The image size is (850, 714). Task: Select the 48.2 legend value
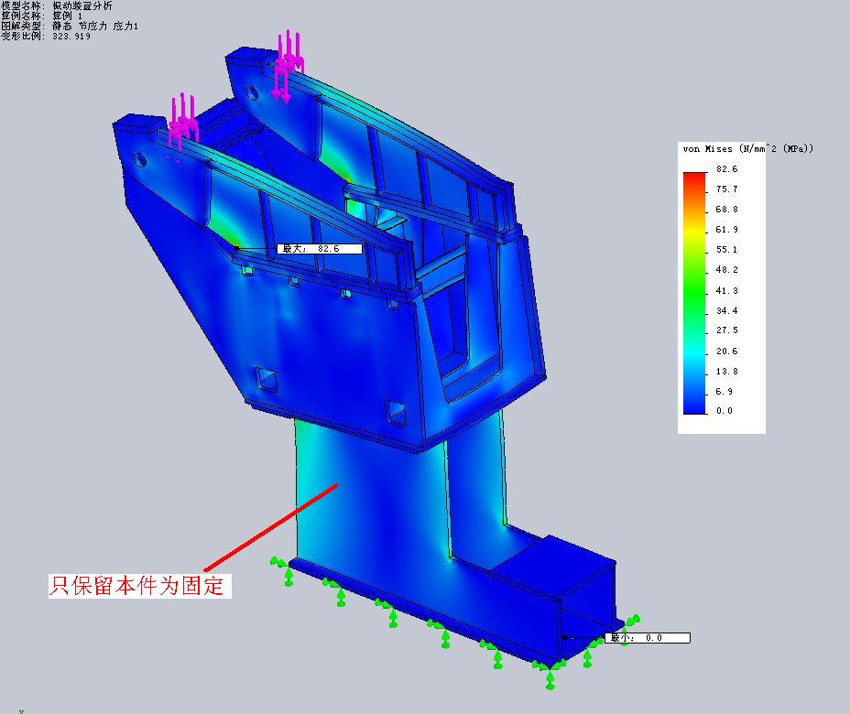726,269
